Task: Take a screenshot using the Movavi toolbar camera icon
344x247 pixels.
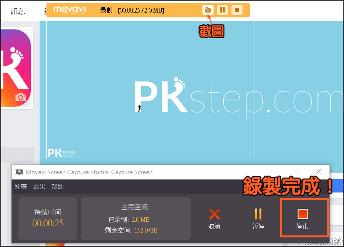Action: (x=208, y=10)
